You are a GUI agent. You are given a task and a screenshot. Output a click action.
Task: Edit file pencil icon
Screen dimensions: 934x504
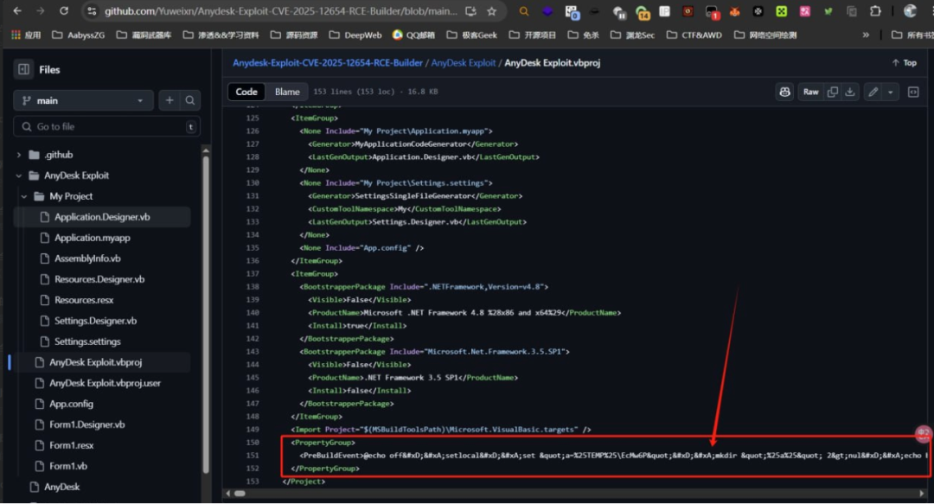873,92
